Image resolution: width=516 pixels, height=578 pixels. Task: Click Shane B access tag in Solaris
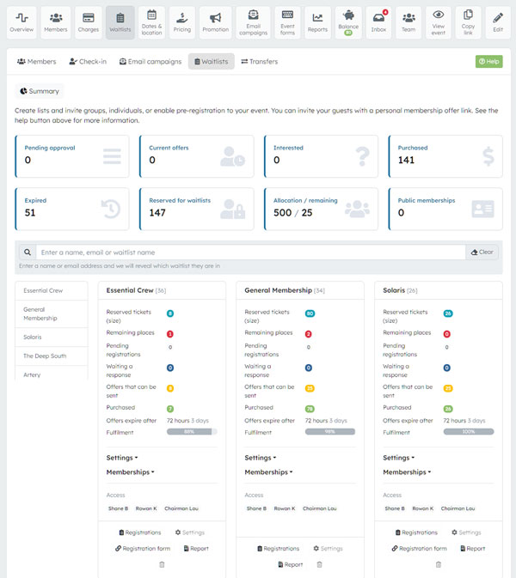pyautogui.click(x=395, y=508)
